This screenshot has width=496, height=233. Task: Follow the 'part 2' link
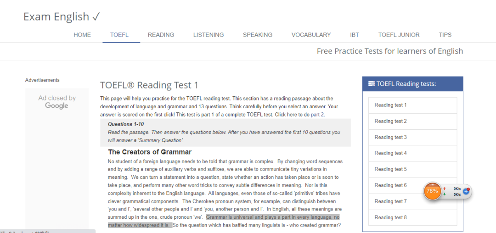[317, 115]
